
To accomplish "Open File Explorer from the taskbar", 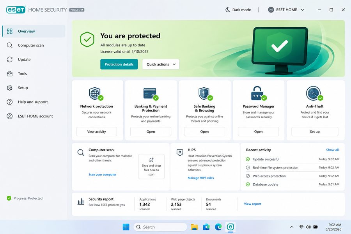I will click(194, 227).
